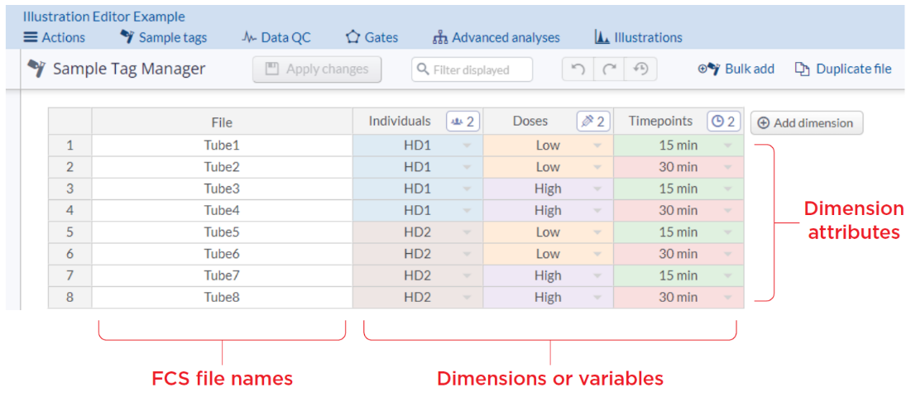911x397 pixels.
Task: Click the Duplicate file icon
Action: click(x=802, y=69)
